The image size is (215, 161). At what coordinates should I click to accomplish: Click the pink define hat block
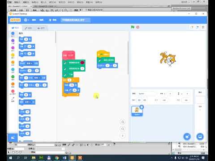69,55
